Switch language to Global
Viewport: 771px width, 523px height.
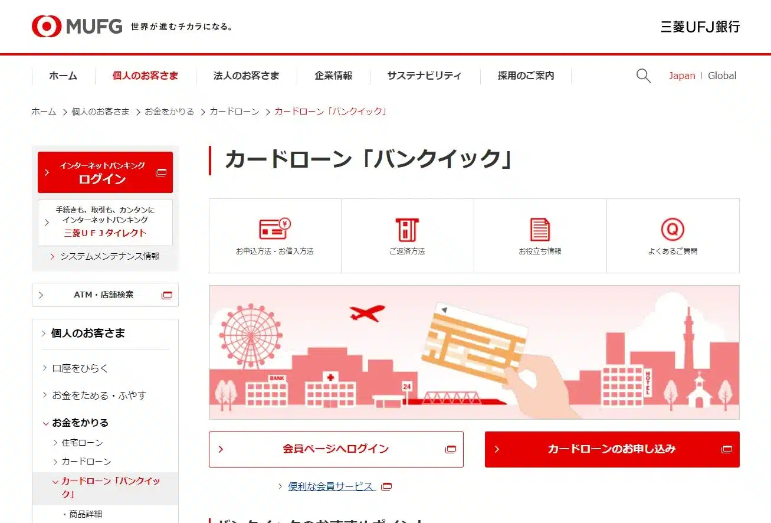tap(722, 76)
